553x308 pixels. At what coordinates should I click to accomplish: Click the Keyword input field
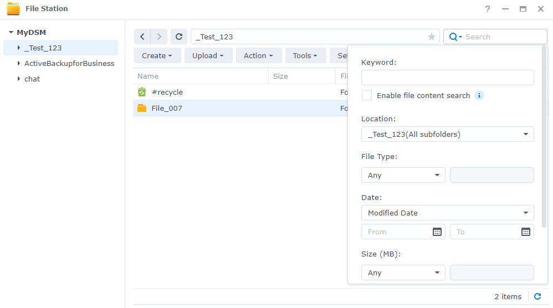448,78
